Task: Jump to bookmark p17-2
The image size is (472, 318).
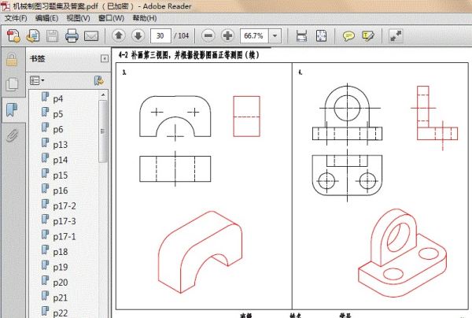Action: [65, 206]
